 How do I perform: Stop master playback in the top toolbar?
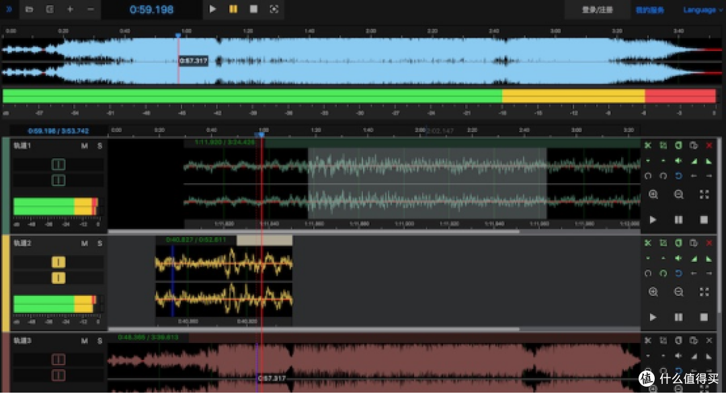253,9
